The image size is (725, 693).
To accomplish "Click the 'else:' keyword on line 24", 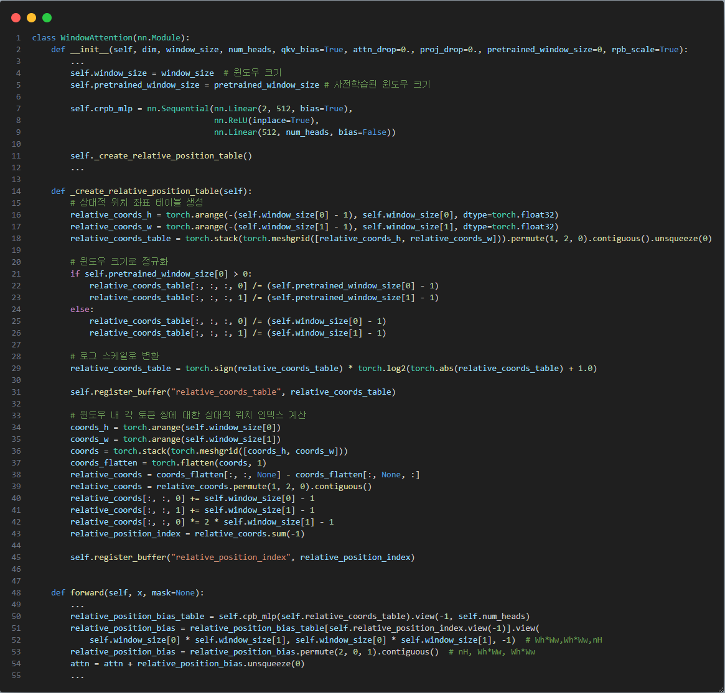I will [x=82, y=310].
